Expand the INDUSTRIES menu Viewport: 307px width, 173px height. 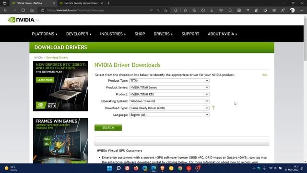click(x=113, y=34)
